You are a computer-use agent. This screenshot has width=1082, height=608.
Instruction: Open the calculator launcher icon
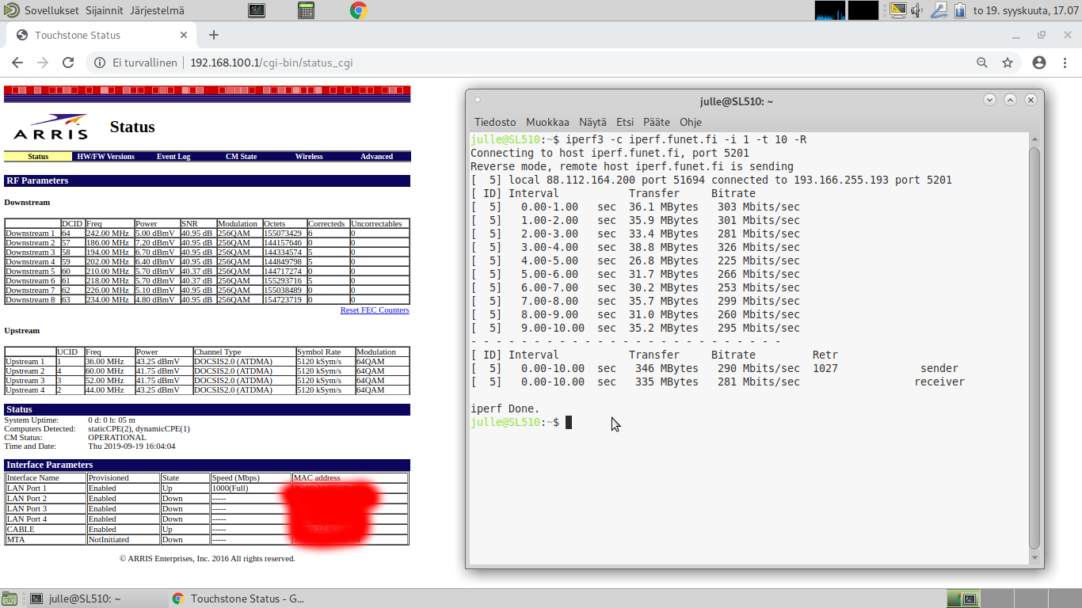click(307, 10)
